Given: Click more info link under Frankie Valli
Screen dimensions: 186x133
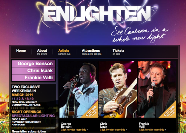Looking at the screenshot, I should point(152,130).
